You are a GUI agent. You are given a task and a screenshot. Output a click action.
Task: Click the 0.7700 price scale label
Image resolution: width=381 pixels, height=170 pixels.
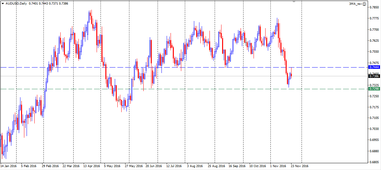[374, 29]
